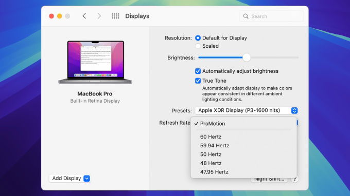Click the Built-in Retina Display label
The width and height of the screenshot is (350, 196).
tap(95, 101)
